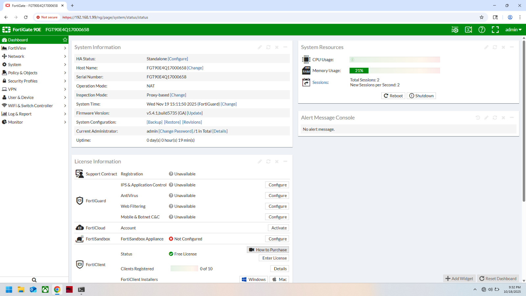526x296 pixels.
Task: Click the Clients Registered progress bar
Action: (184, 269)
